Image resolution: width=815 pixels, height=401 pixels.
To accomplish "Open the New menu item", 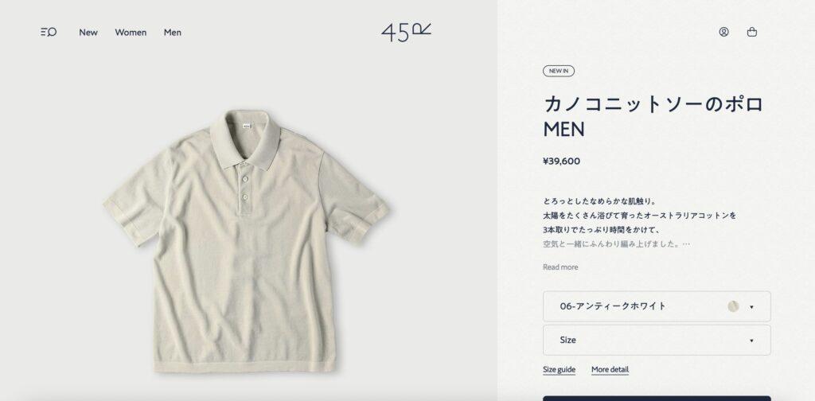I will (x=88, y=32).
